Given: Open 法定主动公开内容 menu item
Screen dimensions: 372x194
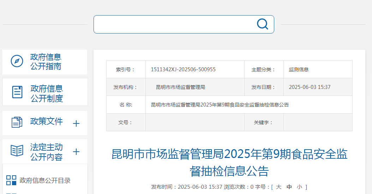Looking at the screenshot, I should [x=46, y=152].
